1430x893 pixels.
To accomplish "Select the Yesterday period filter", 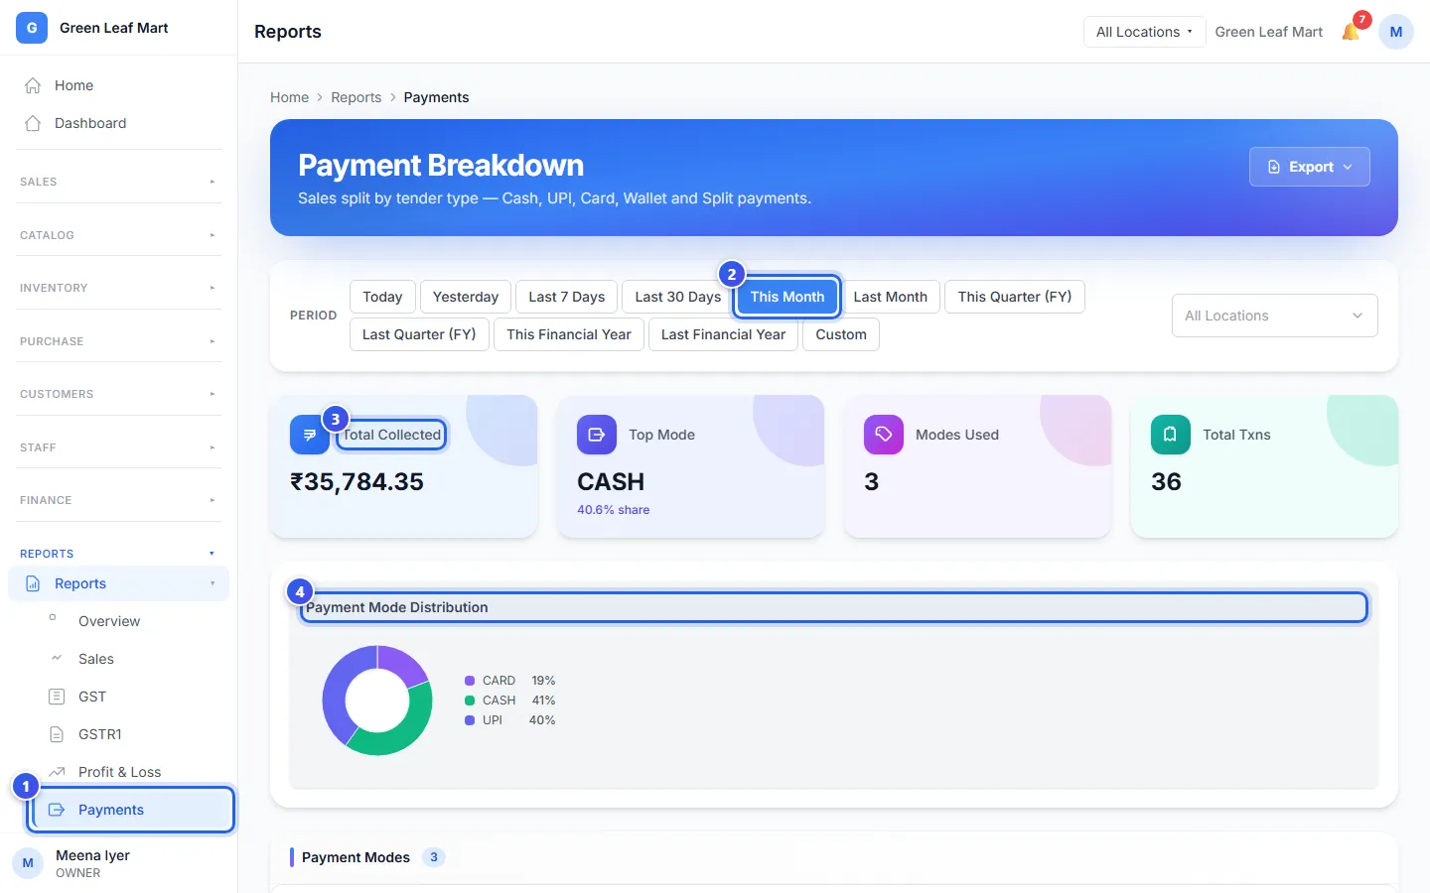I will 466,297.
